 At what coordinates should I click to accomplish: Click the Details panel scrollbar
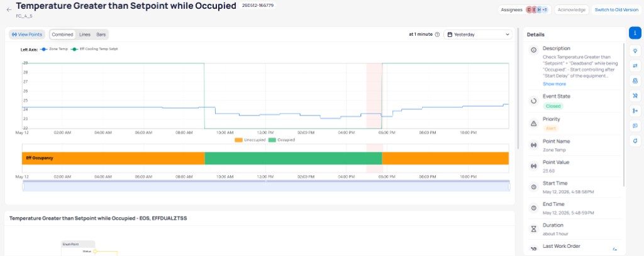(625, 115)
